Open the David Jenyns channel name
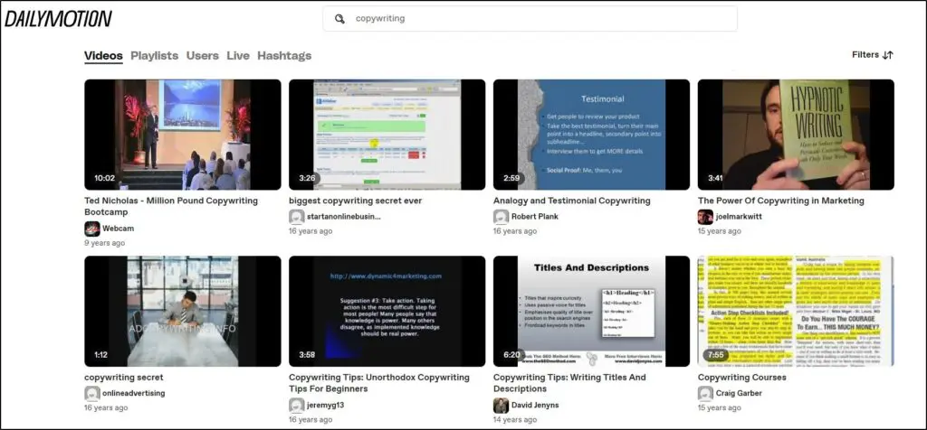The height and width of the screenshot is (430, 927). 536,405
